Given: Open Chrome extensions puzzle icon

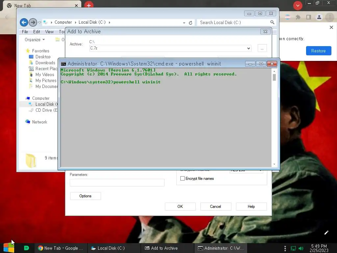Looking at the screenshot, I should [298, 17].
